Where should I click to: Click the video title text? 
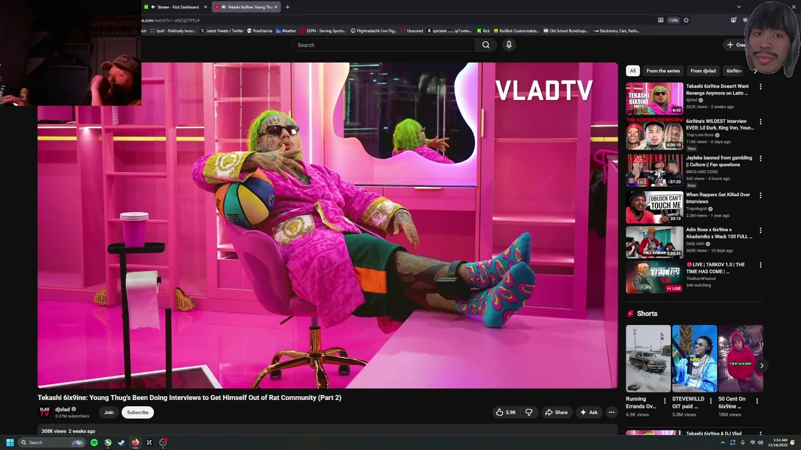190,397
